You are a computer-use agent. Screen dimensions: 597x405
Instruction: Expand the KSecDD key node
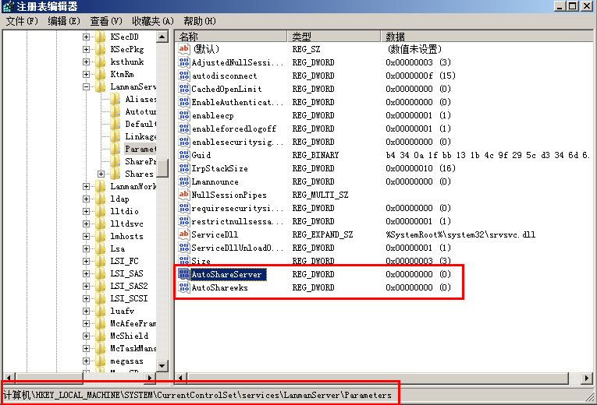click(86, 37)
